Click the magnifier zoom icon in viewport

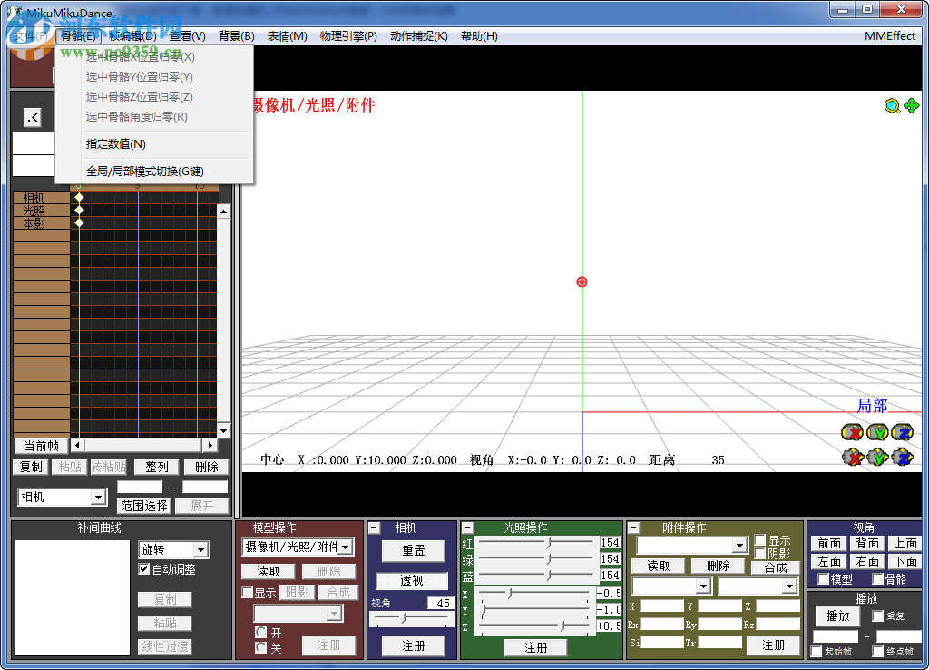(x=892, y=106)
